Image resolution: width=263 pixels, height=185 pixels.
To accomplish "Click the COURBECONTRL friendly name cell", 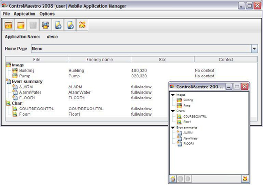I will pyautogui.click(x=86, y=109).
